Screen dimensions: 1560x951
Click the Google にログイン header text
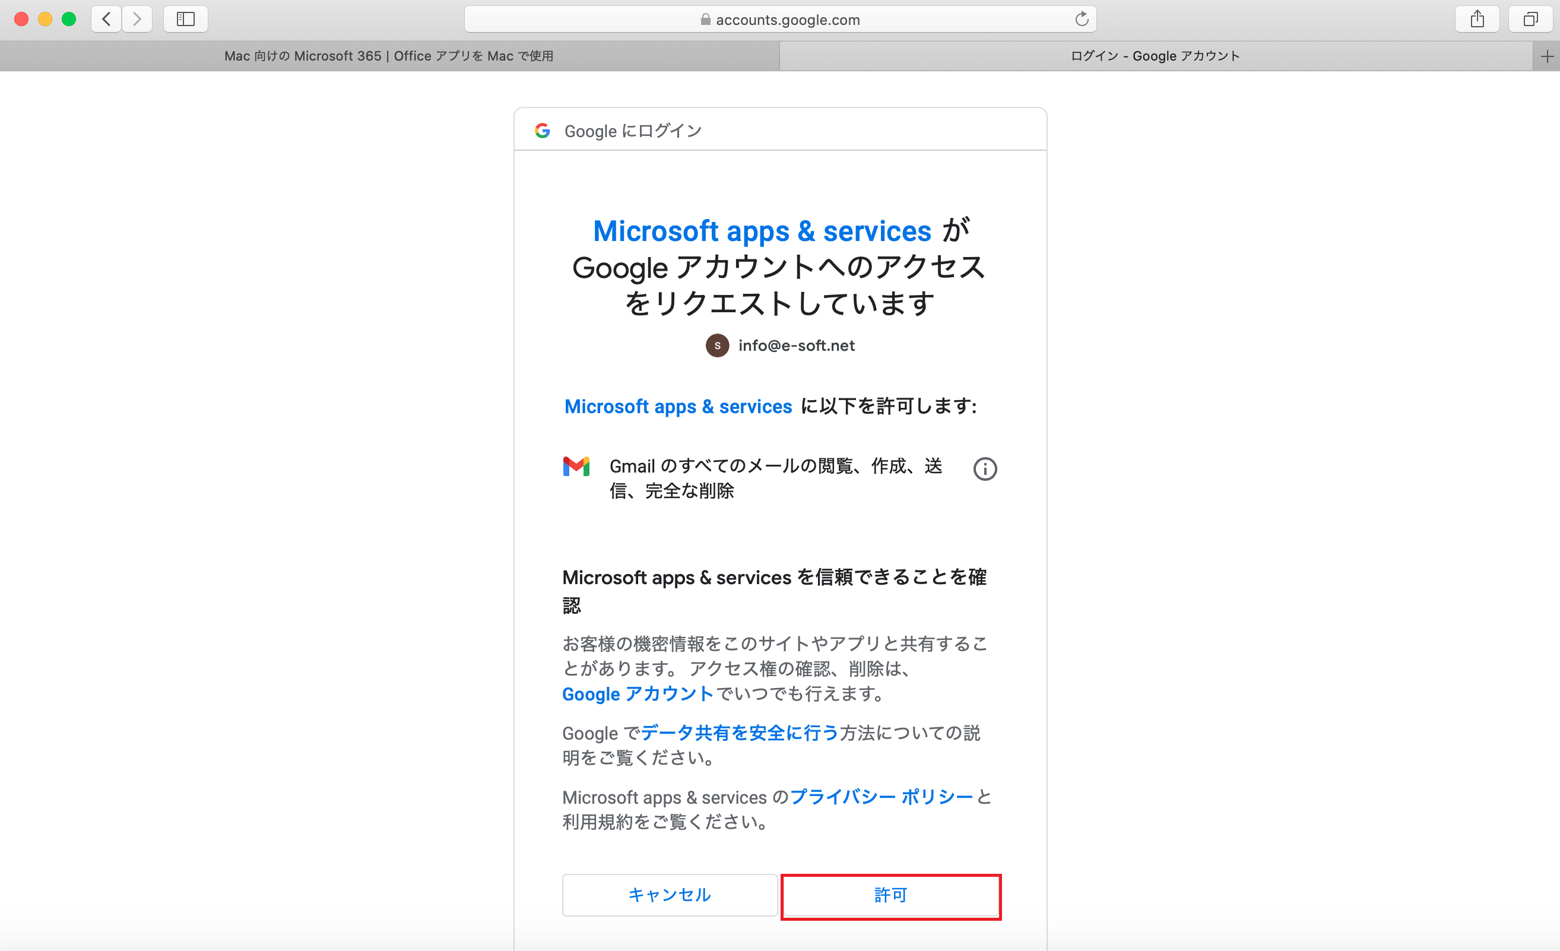click(x=633, y=131)
